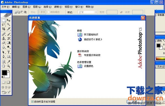Select the Gradient tool
The width and height of the screenshot is (165, 106).
pos(9,43)
